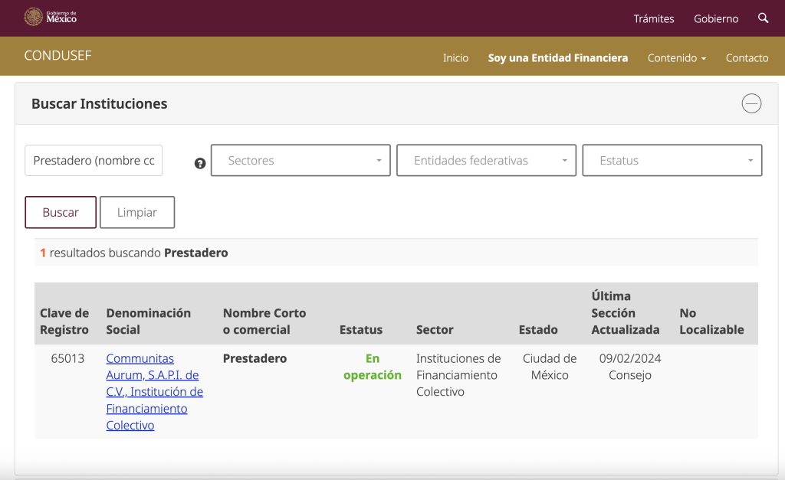The width and height of the screenshot is (785, 480).
Task: Open Communitas Aurum institution link
Action: pos(154,391)
